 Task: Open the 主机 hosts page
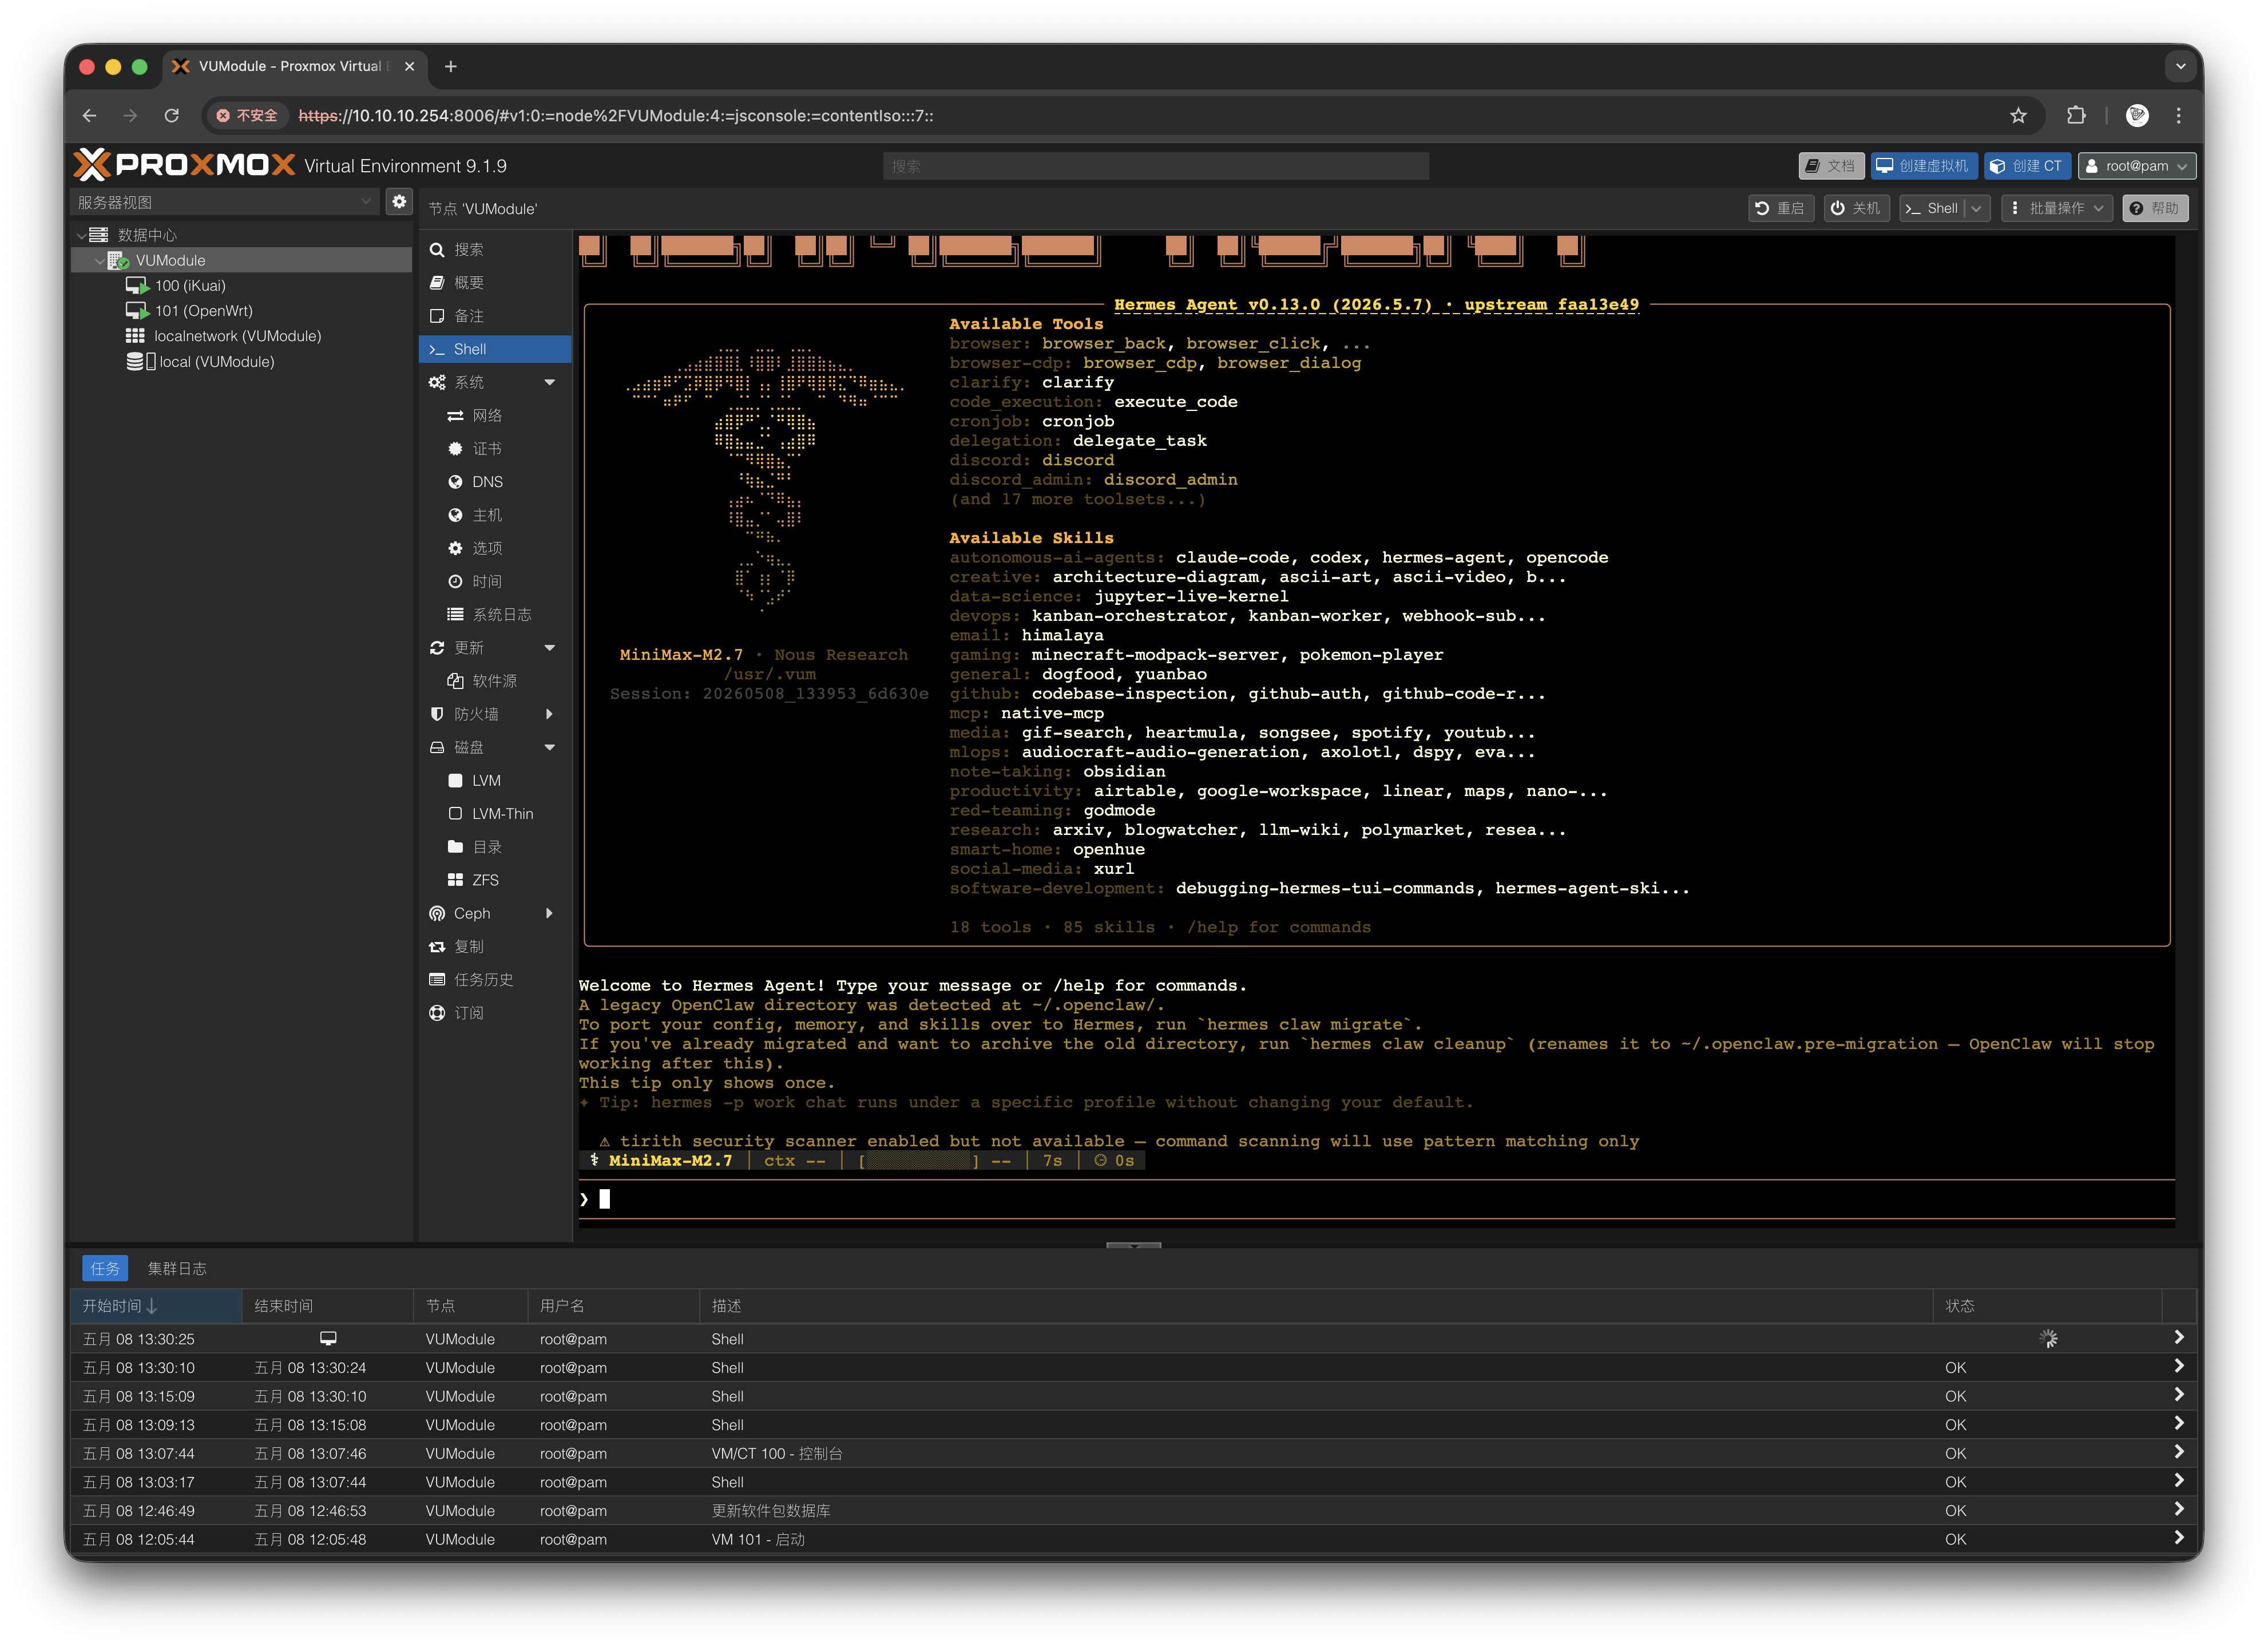coord(494,515)
